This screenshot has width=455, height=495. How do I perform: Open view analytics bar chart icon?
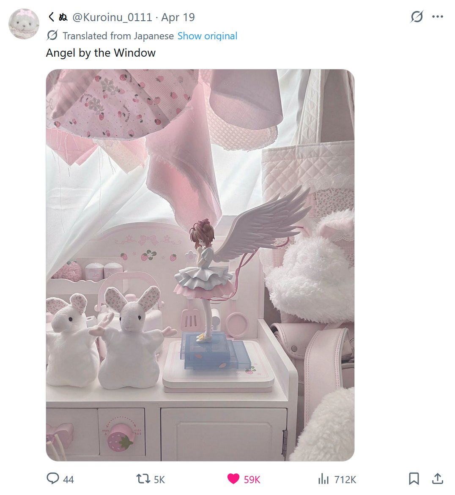323,479
